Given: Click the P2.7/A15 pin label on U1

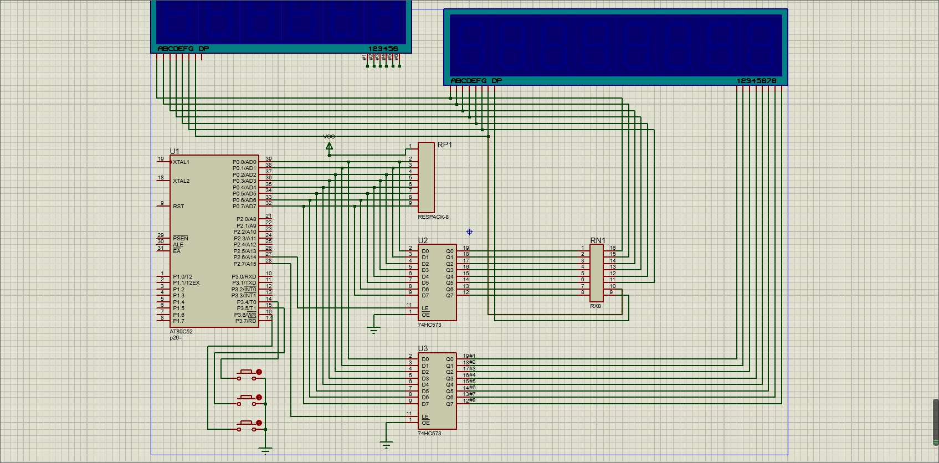Looking at the screenshot, I should [x=245, y=264].
